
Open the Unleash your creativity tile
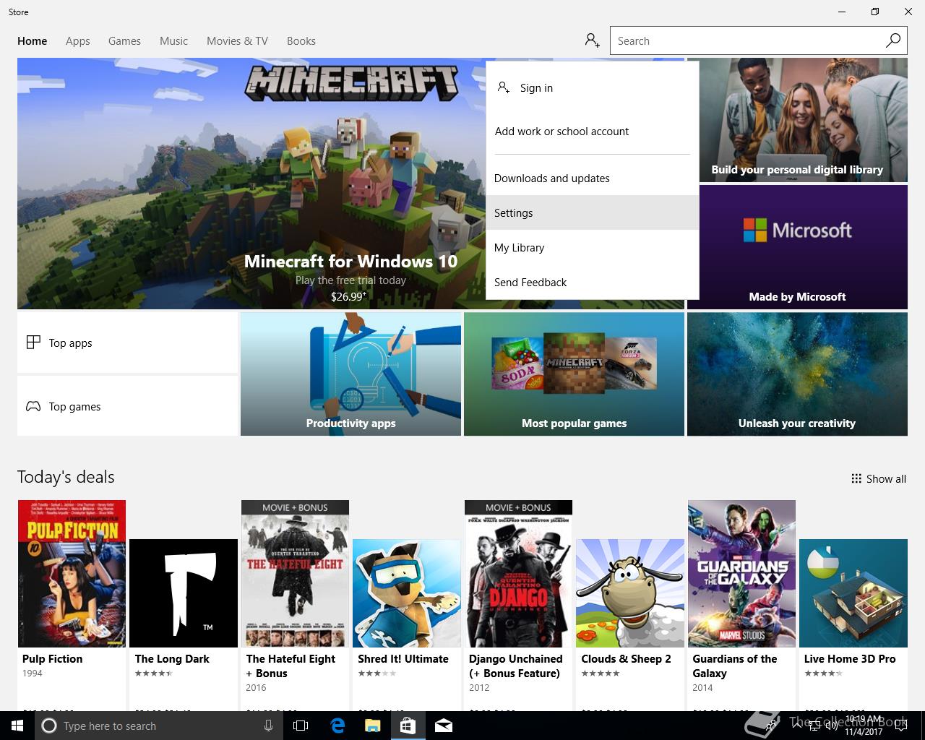(x=797, y=374)
